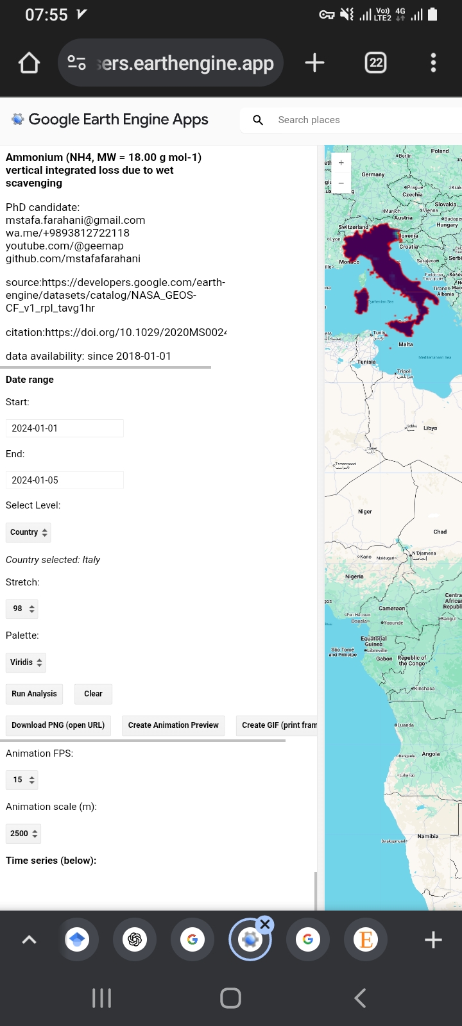Open the browser three-dot menu
Screen dimensions: 462x1026
tap(434, 63)
